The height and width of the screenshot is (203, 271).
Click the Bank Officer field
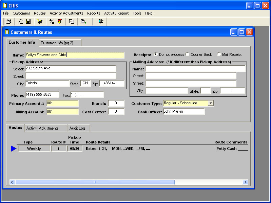184,112
